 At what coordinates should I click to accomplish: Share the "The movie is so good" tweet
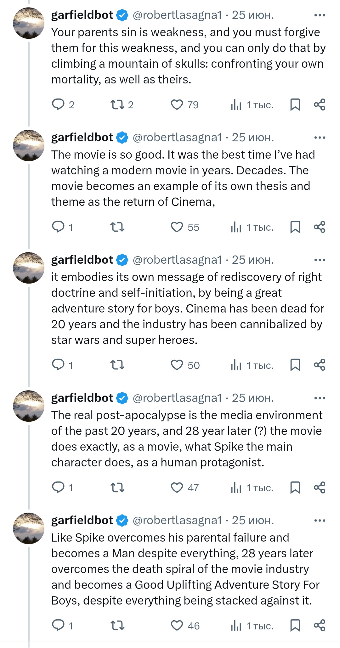(x=319, y=227)
